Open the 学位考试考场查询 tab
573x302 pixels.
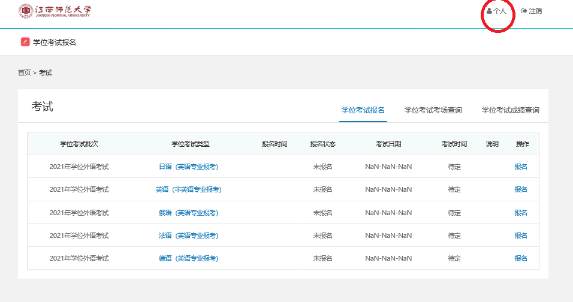(x=433, y=110)
